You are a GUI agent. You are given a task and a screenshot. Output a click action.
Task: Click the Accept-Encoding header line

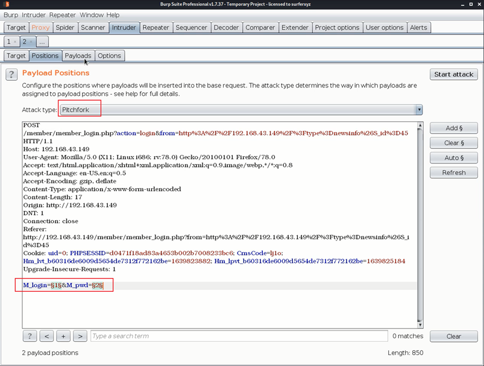click(70, 181)
